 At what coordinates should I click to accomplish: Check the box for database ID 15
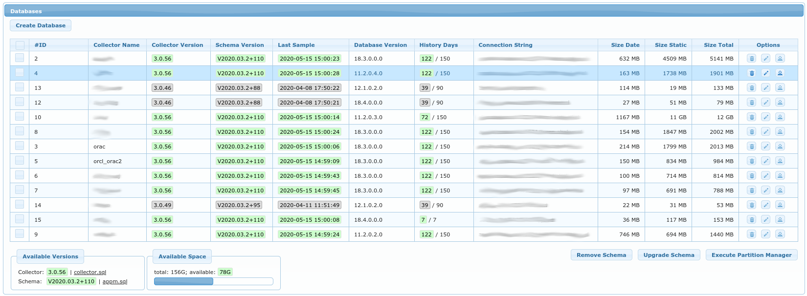[x=20, y=219]
